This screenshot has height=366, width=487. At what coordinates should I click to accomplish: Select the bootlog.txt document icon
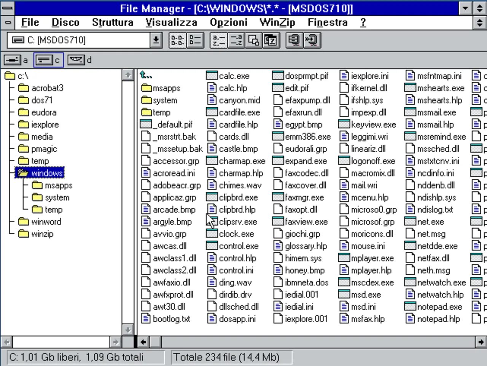pos(146,319)
